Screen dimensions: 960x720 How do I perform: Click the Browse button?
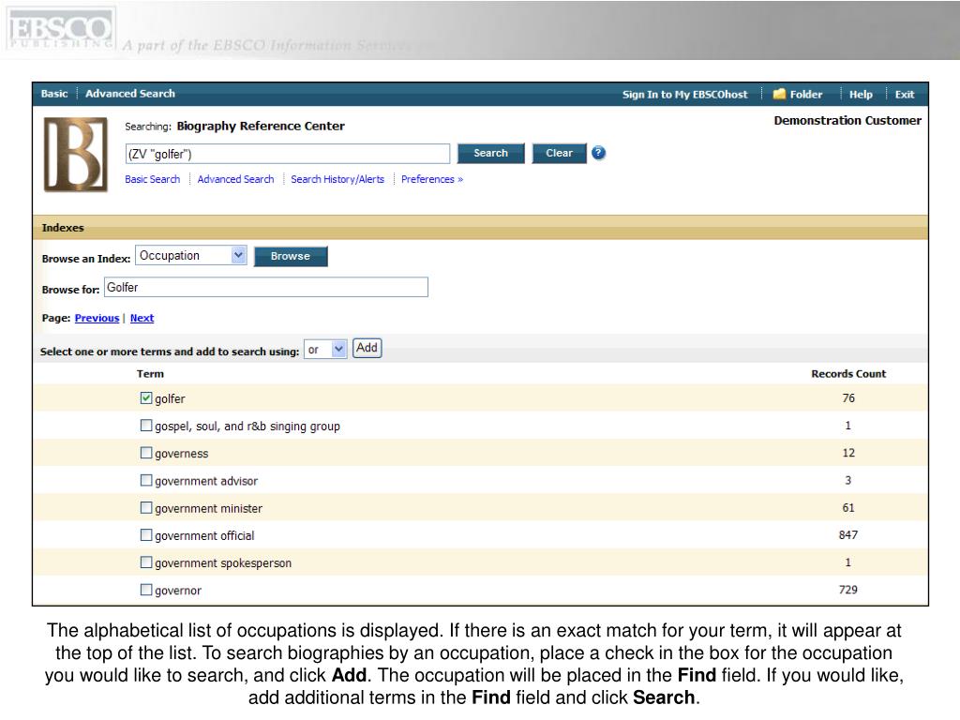pos(291,256)
